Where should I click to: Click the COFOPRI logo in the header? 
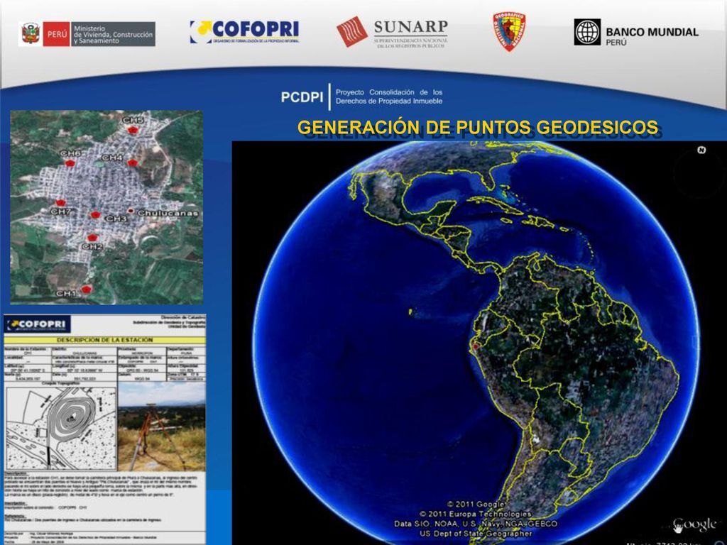point(244,31)
